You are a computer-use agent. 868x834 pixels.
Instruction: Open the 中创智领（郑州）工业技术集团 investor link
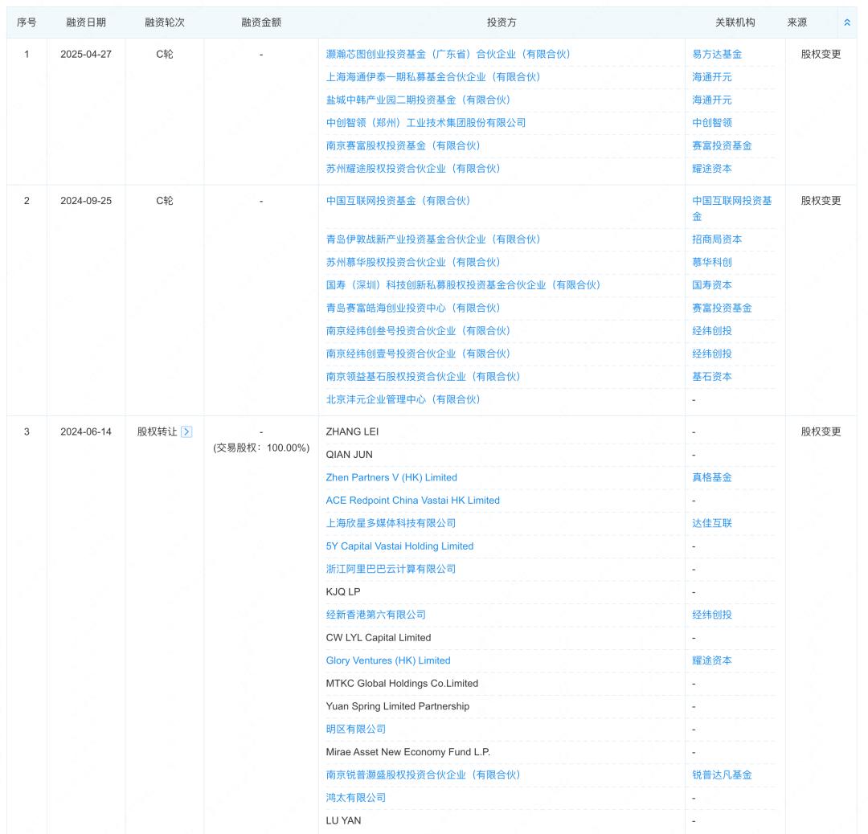426,123
